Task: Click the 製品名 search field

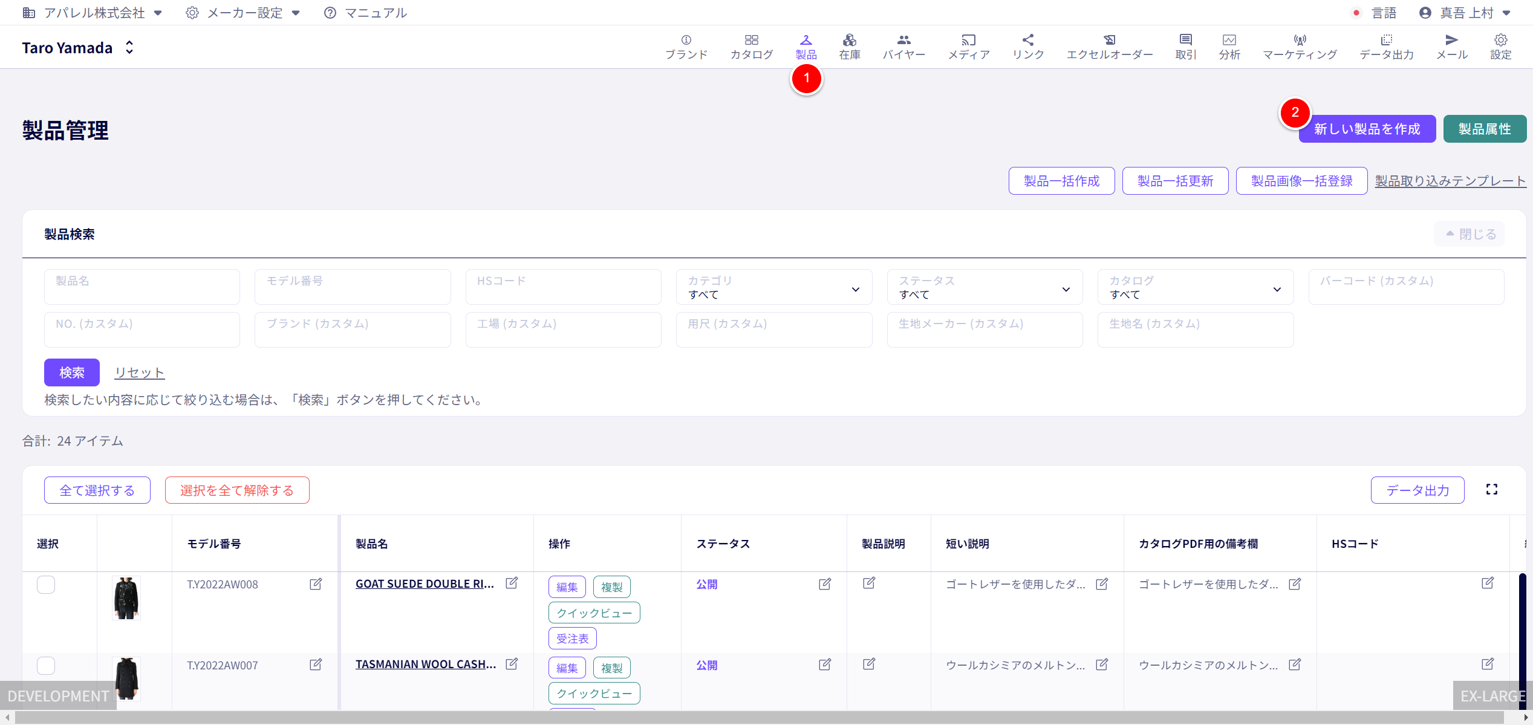Action: point(142,287)
